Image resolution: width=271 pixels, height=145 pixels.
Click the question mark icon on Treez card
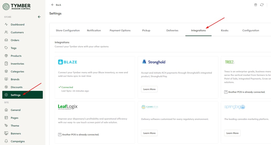(226, 92)
